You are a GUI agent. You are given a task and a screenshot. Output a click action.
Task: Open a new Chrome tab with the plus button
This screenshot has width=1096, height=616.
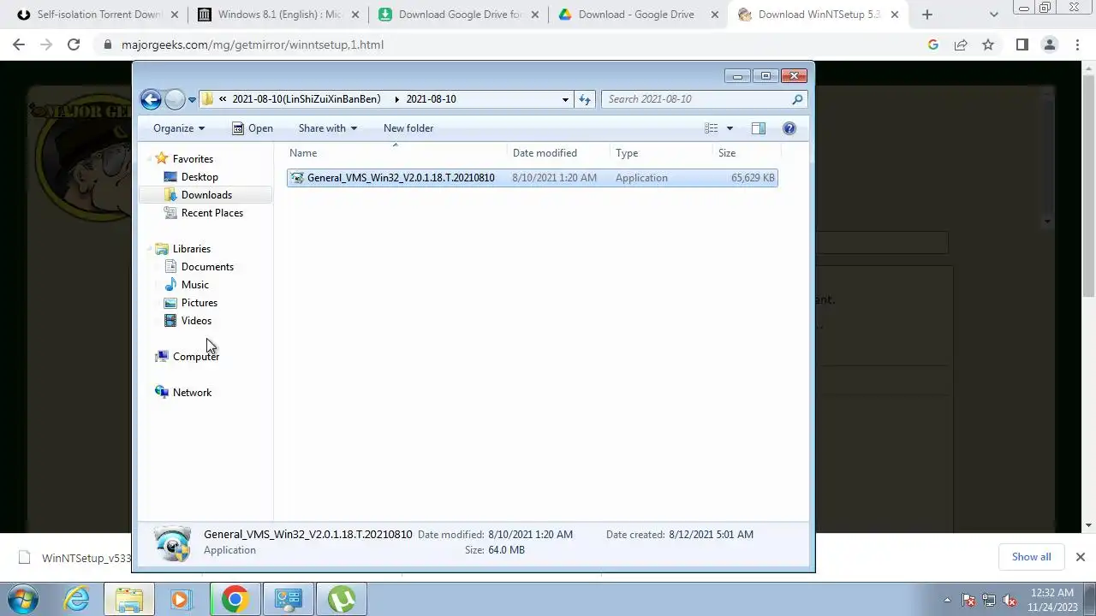tap(926, 15)
